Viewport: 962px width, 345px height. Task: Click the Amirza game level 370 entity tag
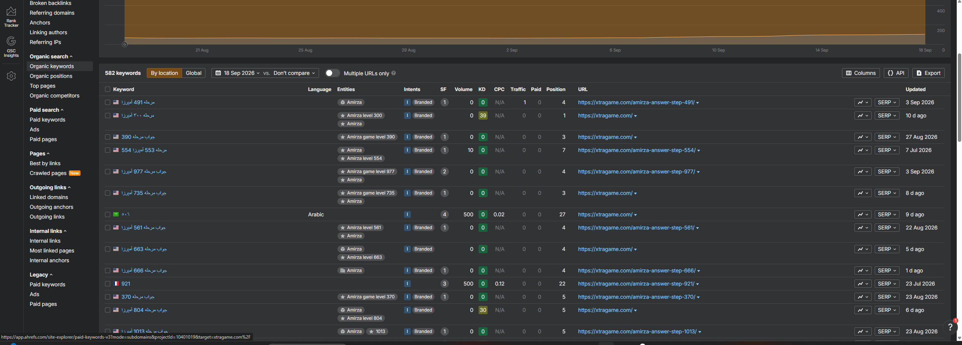click(x=367, y=297)
